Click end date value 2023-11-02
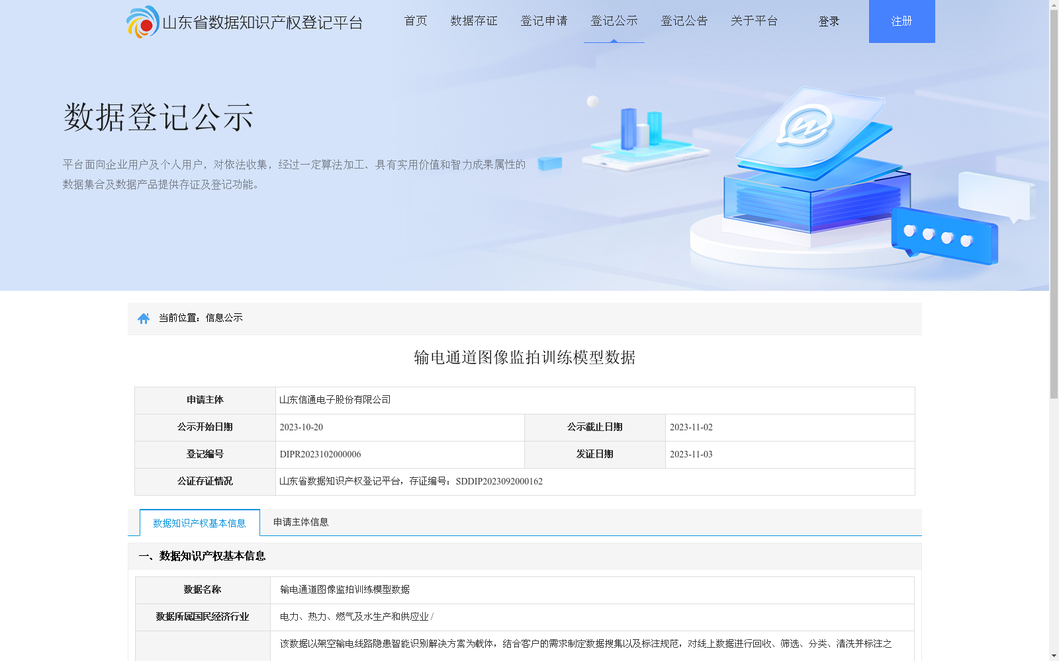The height and width of the screenshot is (661, 1059). pos(691,428)
